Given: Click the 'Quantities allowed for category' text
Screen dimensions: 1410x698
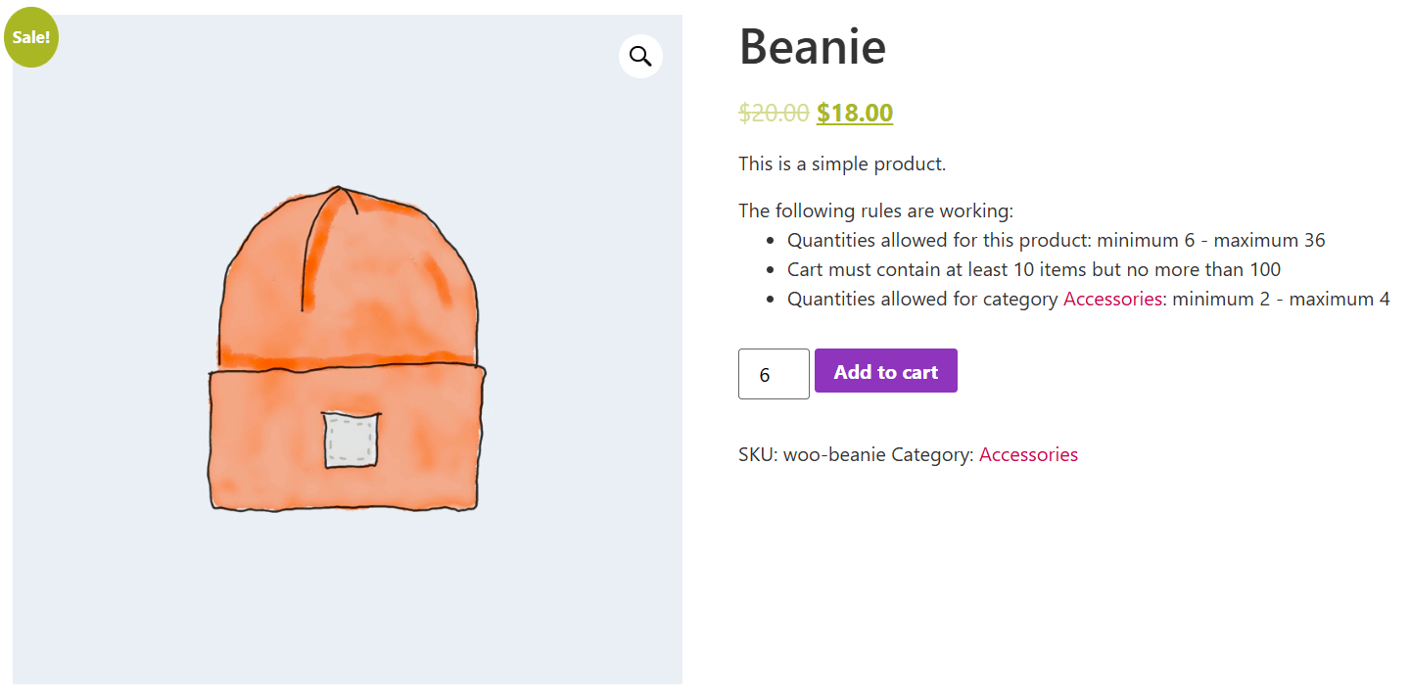Looking at the screenshot, I should pos(922,299).
